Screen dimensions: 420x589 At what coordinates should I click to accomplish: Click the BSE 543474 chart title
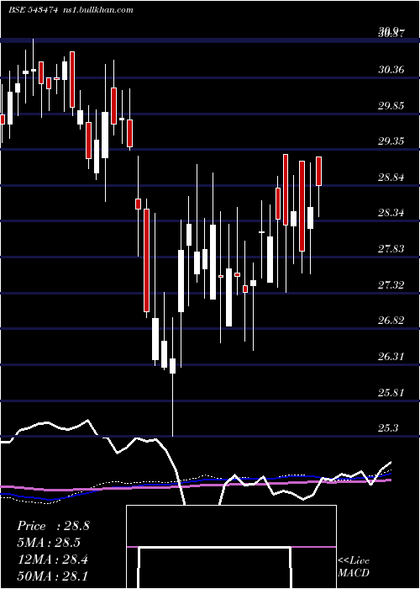click(x=33, y=10)
